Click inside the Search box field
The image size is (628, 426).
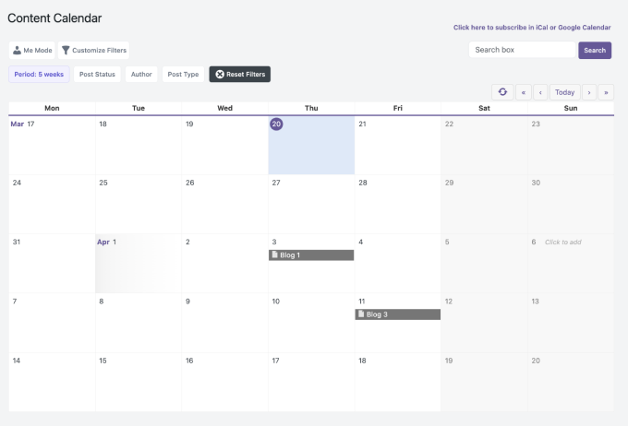point(521,50)
